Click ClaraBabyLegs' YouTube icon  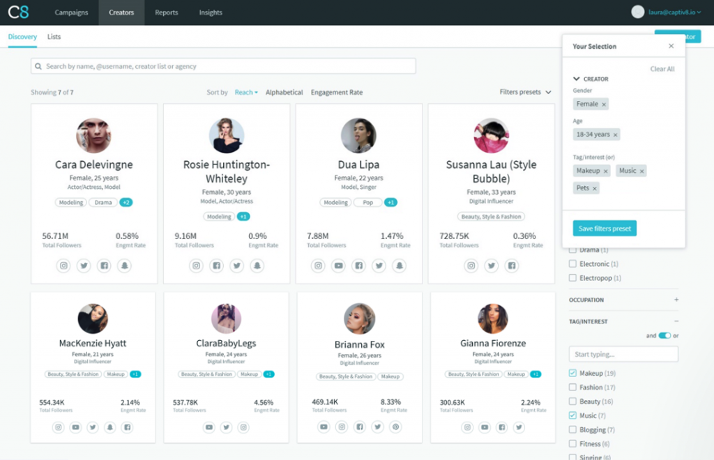(208, 427)
